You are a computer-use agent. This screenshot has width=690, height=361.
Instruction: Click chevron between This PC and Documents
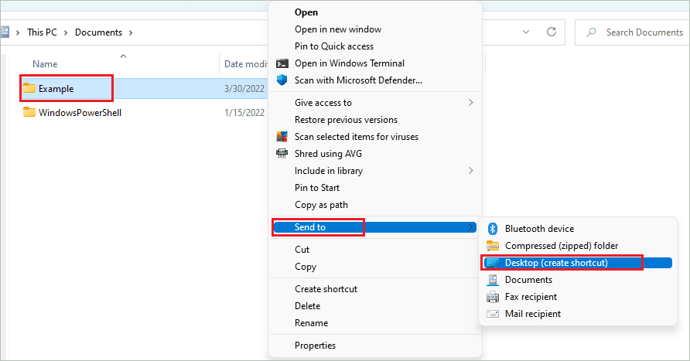(66, 32)
